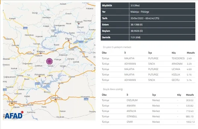Screen dimensions: 198x129
Task: Click the IZMIR city cell
Action: point(130,122)
